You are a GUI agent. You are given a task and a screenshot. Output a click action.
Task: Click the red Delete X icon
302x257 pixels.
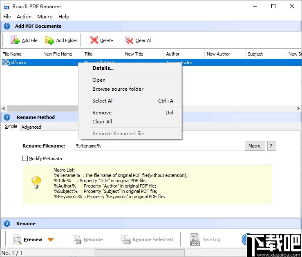[x=94, y=40]
